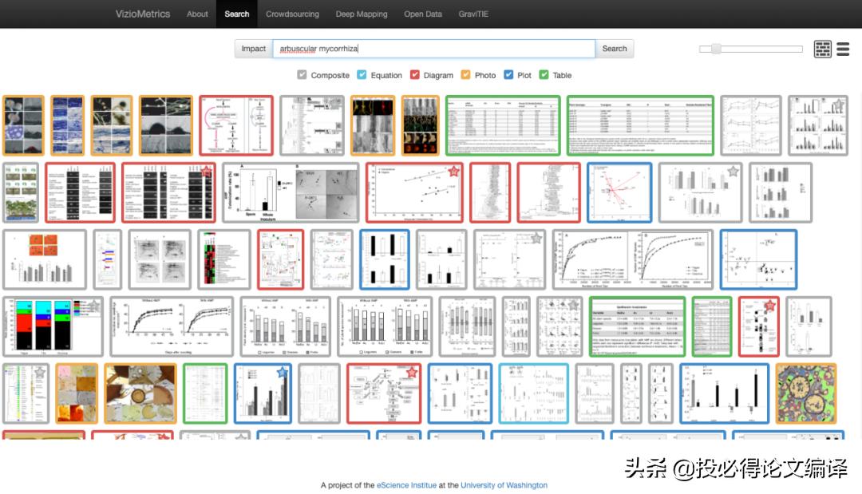Image resolution: width=862 pixels, height=494 pixels.
Task: Open the red-bordered pathway diagram with pink arrows
Action: (236, 125)
